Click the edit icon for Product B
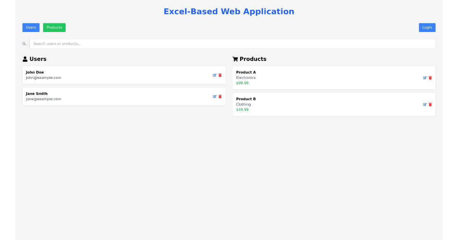 point(425,104)
